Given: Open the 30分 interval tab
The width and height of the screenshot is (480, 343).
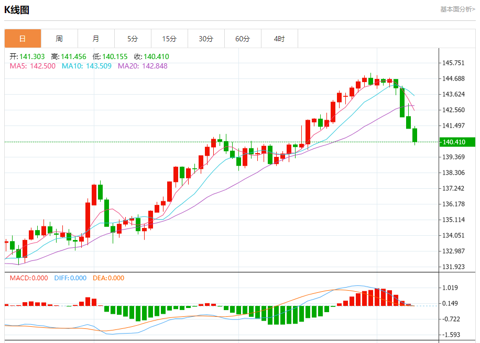Looking at the screenshot, I should [206, 39].
